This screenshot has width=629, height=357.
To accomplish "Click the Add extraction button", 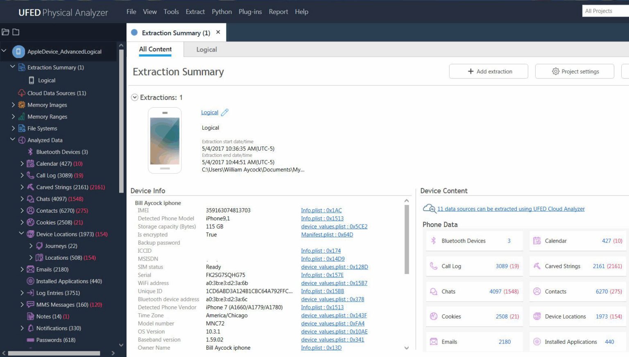I will [489, 71].
